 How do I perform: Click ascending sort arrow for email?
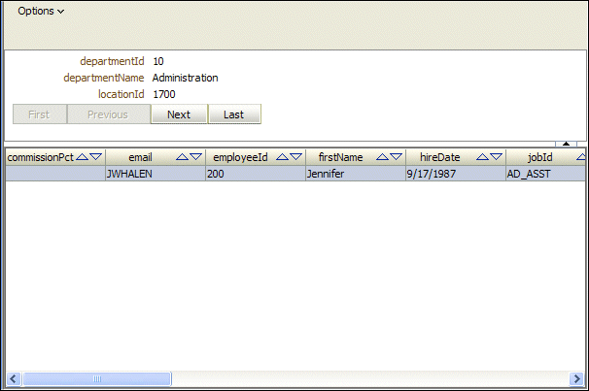(182, 156)
